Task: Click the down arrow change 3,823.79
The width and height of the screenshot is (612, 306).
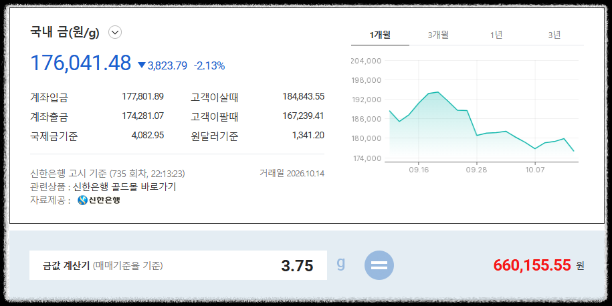Action: point(163,65)
